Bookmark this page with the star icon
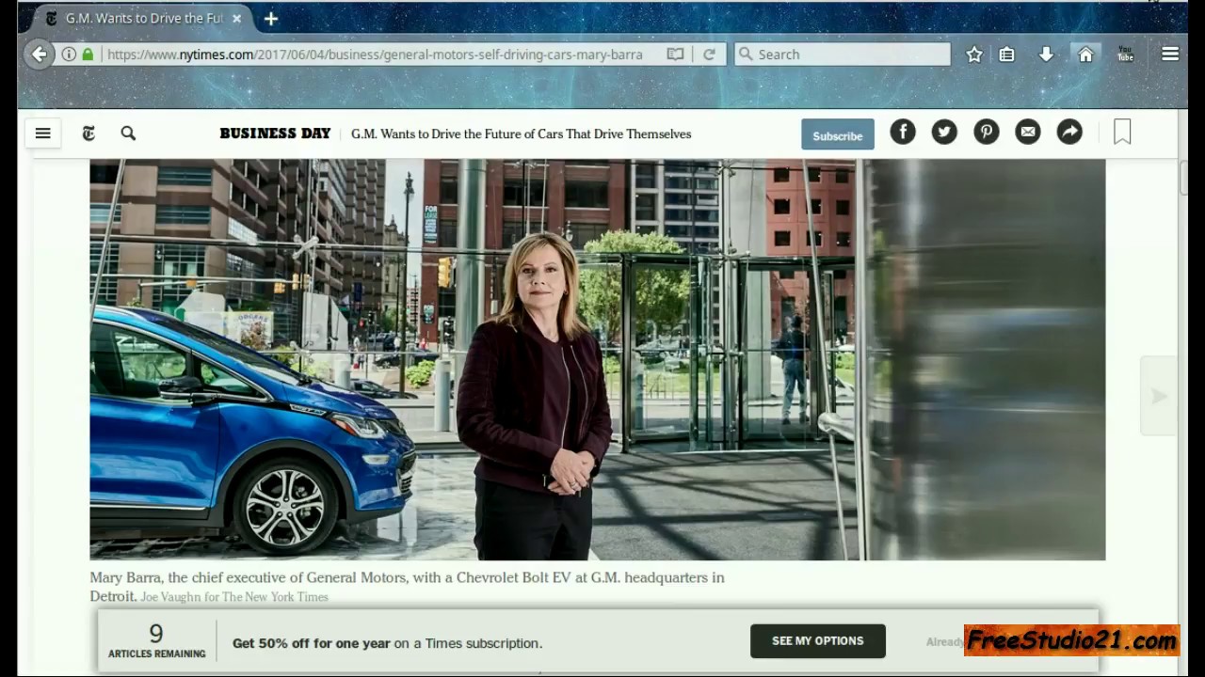Screen dimensions: 1205x677 pyautogui.click(x=974, y=55)
